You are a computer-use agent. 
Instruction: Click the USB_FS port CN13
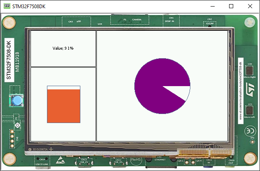point(84,162)
